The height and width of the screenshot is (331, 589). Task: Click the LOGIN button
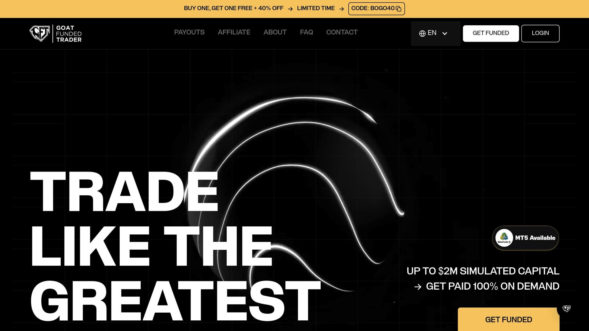click(x=540, y=33)
